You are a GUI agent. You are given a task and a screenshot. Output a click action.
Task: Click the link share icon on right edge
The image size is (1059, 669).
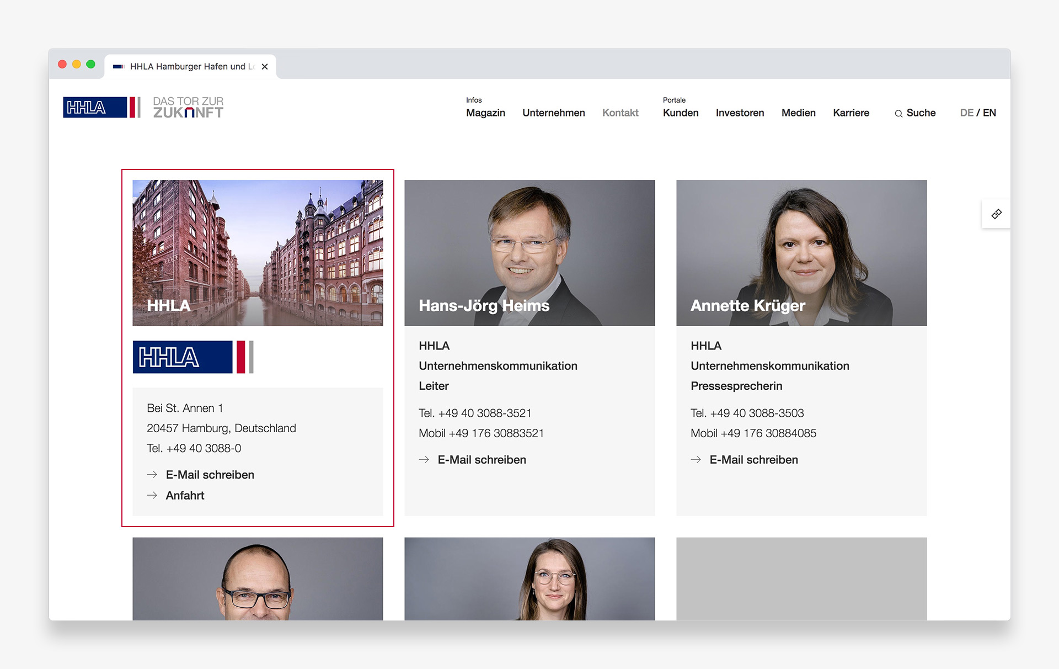tap(996, 214)
